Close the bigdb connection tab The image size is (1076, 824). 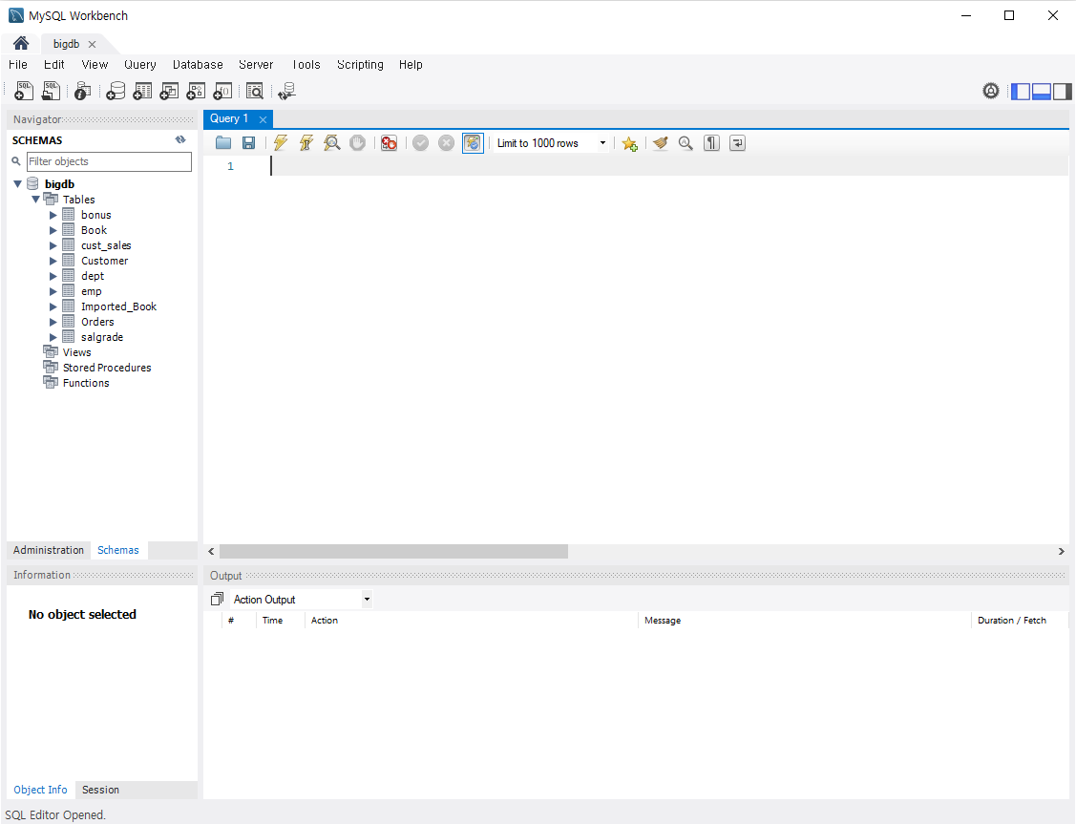(92, 44)
